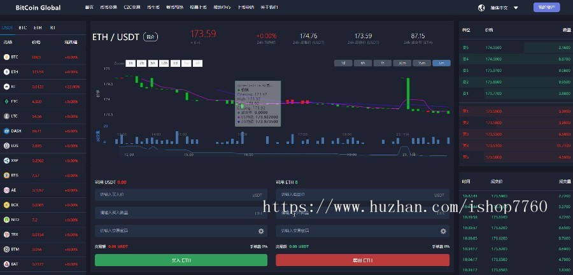Click buy order row with quantity 5.9000
573x275 pixels.
click(516, 111)
